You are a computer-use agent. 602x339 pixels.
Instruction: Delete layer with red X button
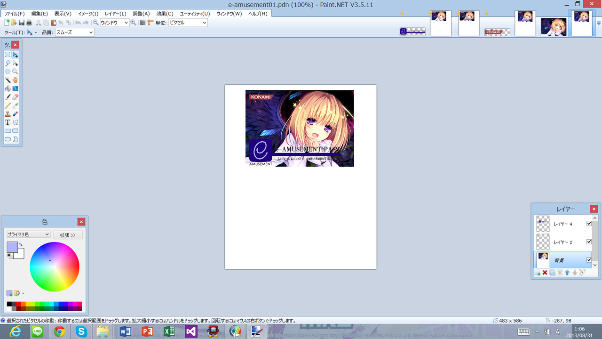pos(545,273)
